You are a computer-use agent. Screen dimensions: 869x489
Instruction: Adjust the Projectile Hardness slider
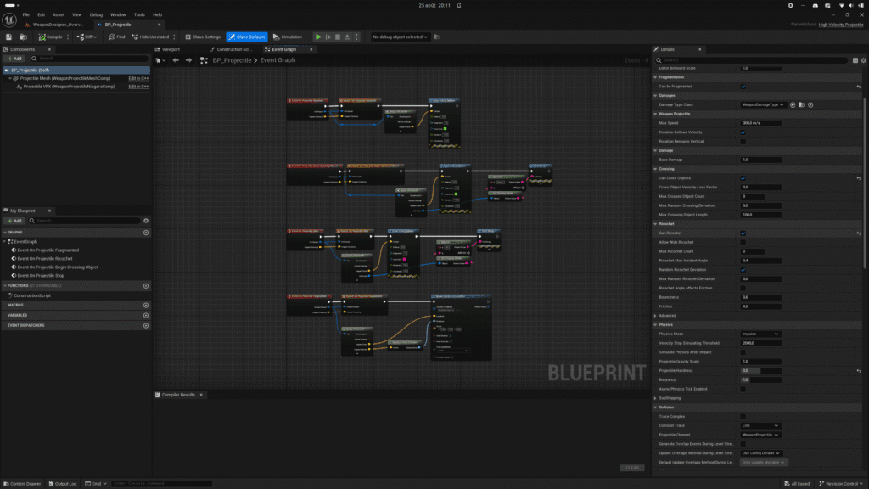coord(761,370)
